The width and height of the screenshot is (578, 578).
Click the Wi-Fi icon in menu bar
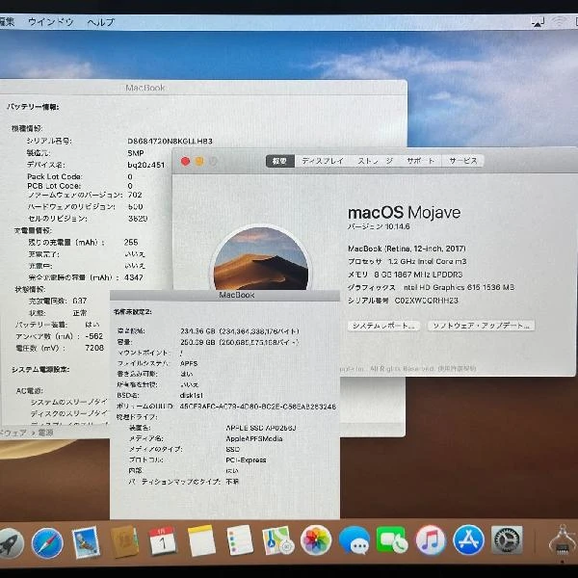coord(559,21)
